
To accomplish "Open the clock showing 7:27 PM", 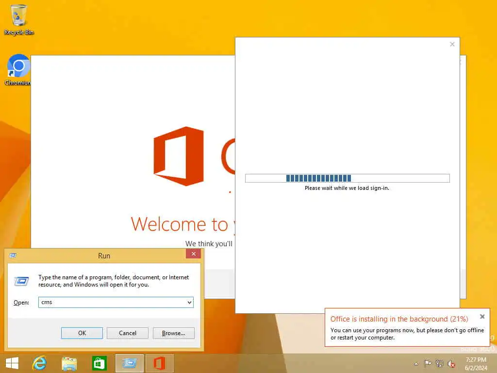I will pos(476,363).
